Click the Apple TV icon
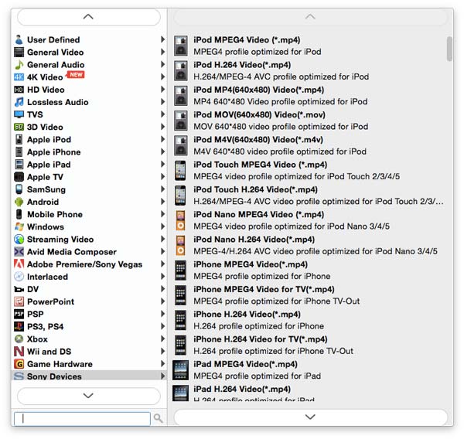464x439 pixels. 19,177
